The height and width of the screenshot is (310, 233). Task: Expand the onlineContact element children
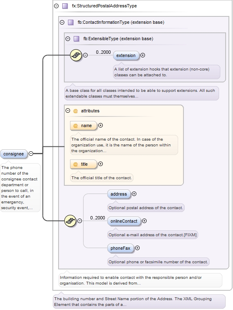pyautogui.click(x=144, y=221)
